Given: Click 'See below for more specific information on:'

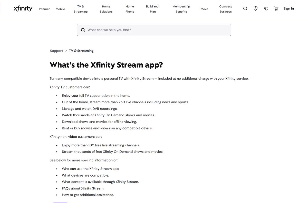Looking at the screenshot, I should click(84, 160).
